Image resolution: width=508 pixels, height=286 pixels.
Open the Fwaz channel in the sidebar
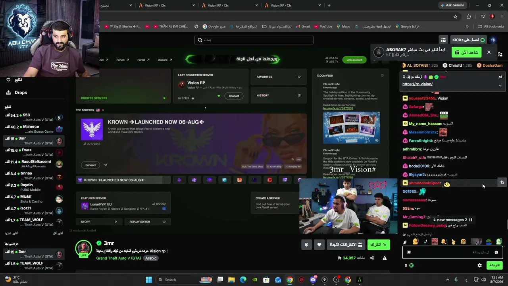[34, 152]
